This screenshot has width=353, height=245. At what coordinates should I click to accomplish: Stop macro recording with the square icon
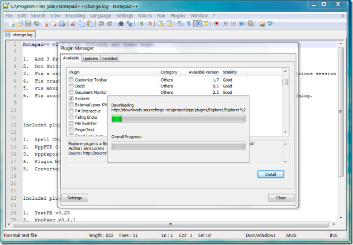point(225,23)
